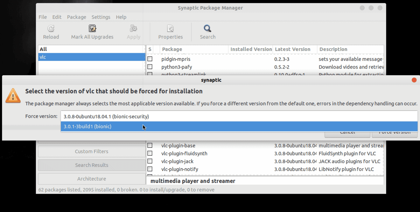
Task: Choose 3.0.1-3build1 (bionic) in the version dropdown
Action: click(239, 126)
